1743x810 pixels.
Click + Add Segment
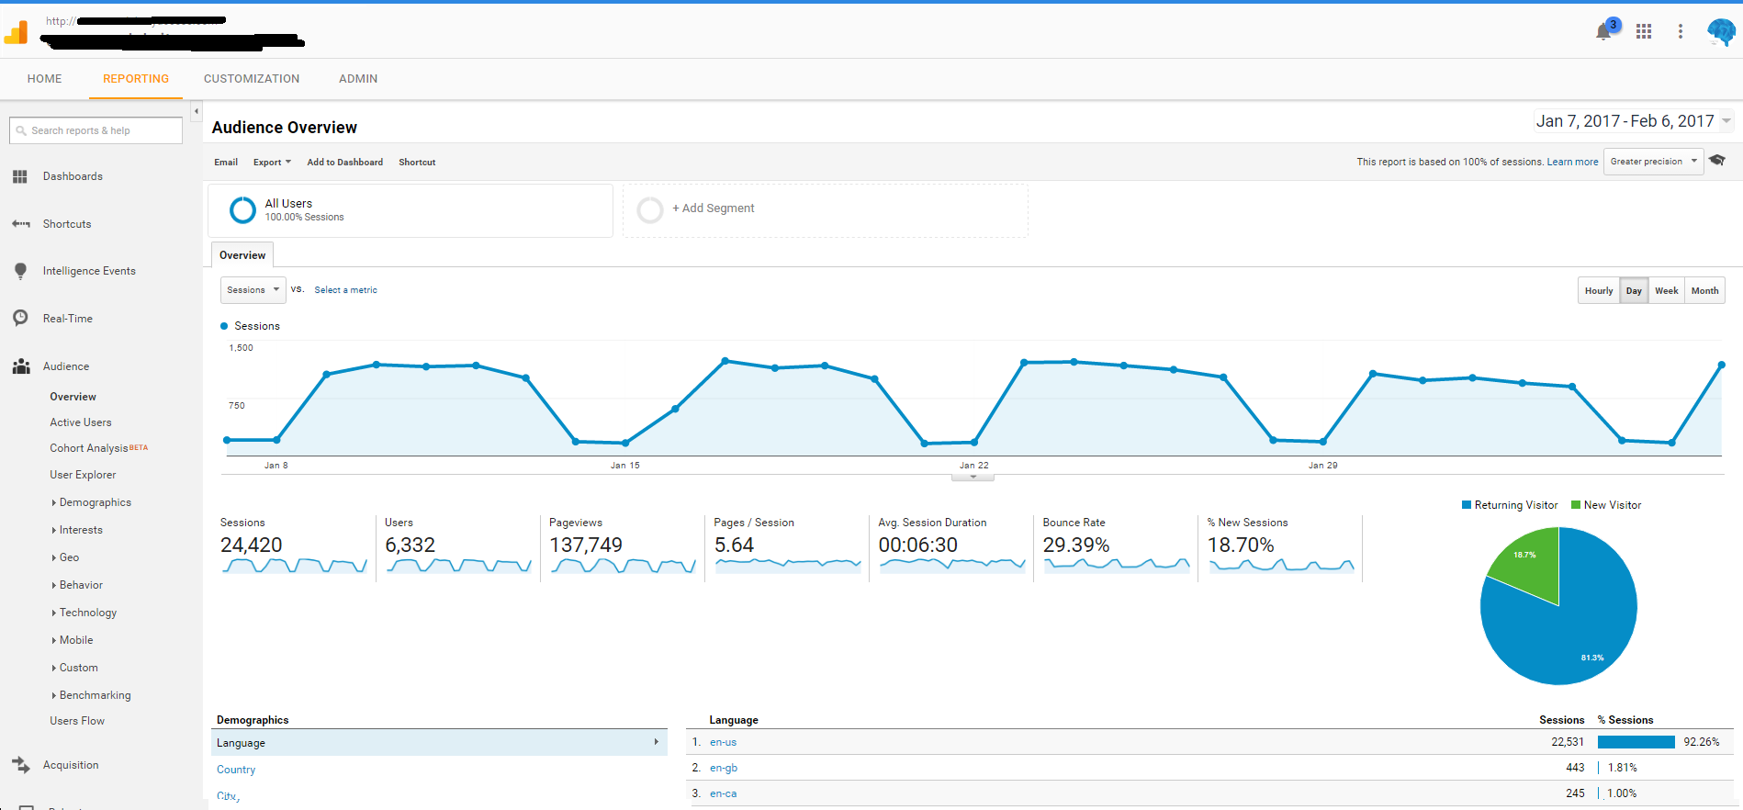click(714, 208)
